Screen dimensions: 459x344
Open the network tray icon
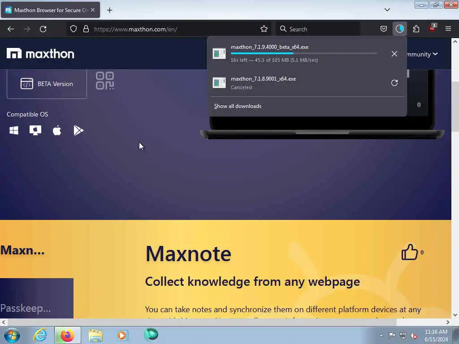coord(403,335)
